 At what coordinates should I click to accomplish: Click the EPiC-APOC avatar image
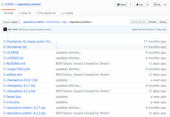click(5, 29)
